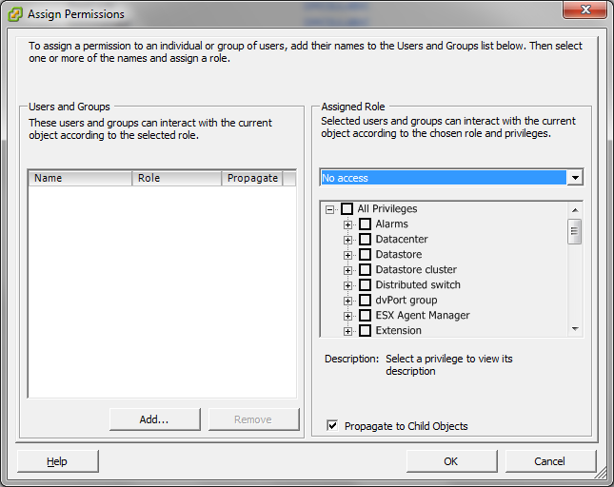Confirm with the OK button
This screenshot has width=614, height=487.
pos(451,461)
